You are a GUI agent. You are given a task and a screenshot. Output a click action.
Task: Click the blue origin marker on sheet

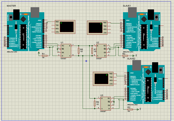coord(86,61)
